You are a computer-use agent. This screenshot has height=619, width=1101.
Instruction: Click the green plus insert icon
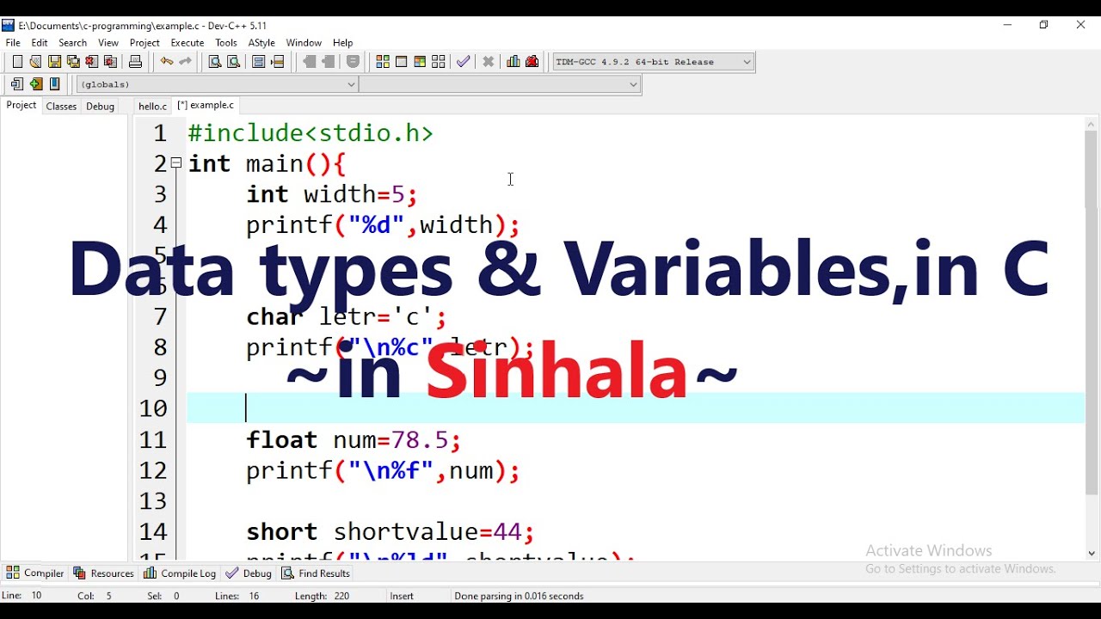point(35,83)
